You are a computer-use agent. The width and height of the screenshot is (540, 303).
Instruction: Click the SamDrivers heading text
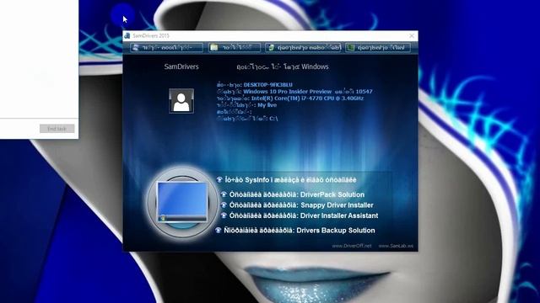[x=181, y=66]
